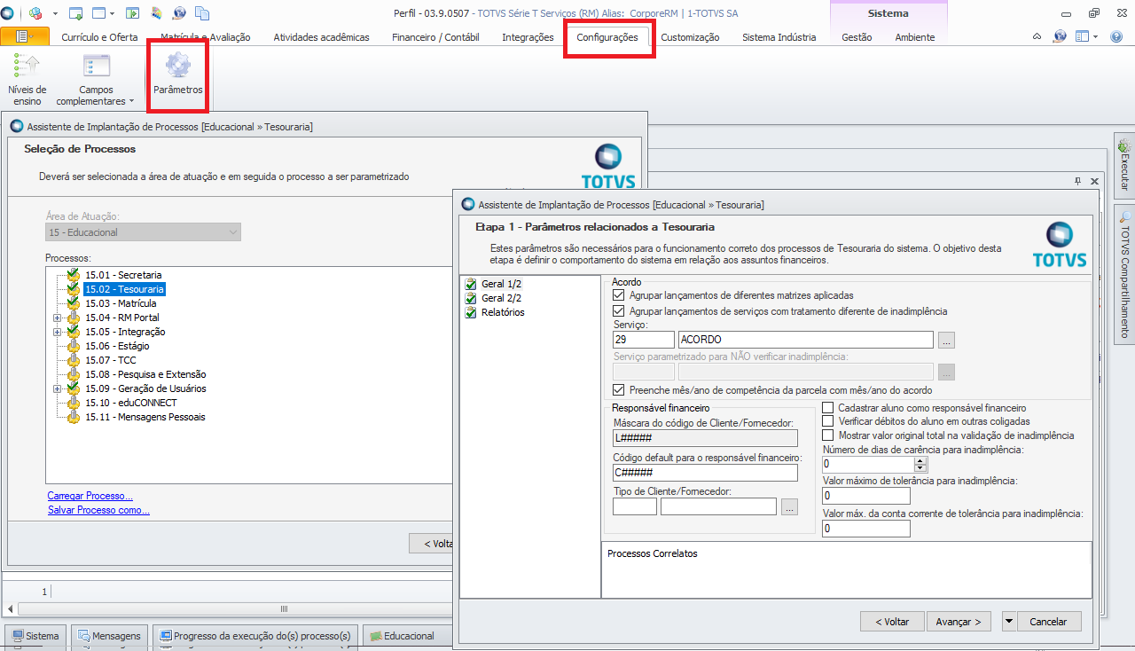Enable Mostrar valor original total na validação

(828, 435)
